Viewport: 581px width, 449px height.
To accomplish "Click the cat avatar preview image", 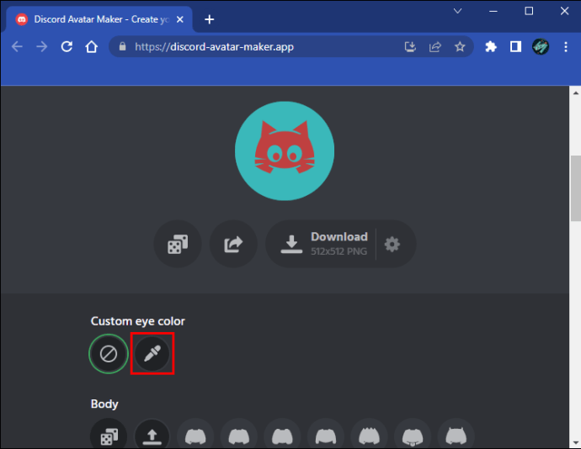I will (285, 151).
